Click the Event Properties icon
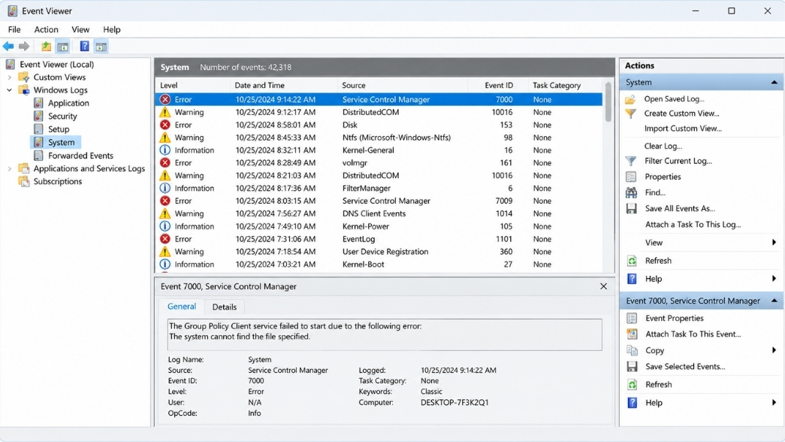The height and width of the screenshot is (442, 785). pyautogui.click(x=632, y=318)
